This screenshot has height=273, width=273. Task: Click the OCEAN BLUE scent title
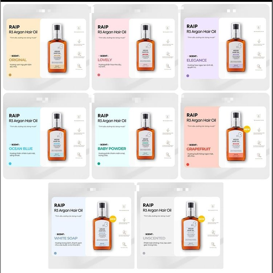(21, 149)
